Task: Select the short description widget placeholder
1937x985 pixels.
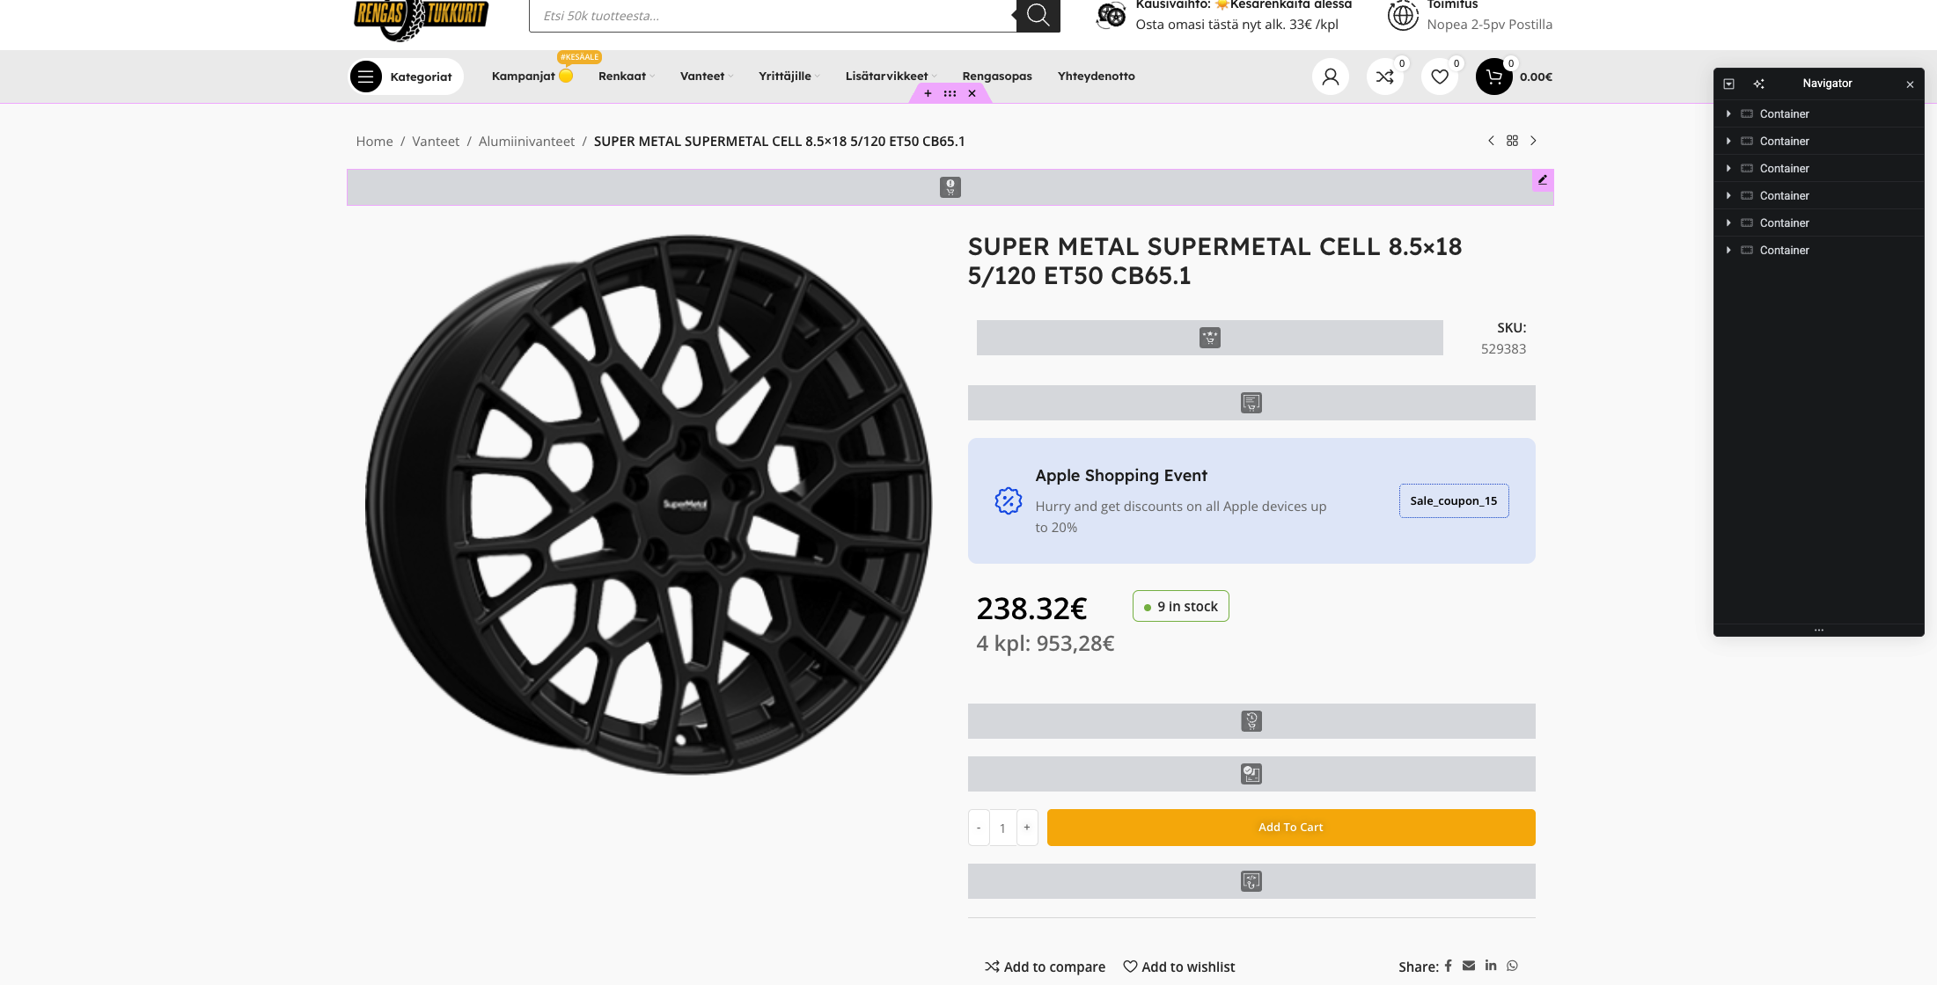Action: (1251, 403)
